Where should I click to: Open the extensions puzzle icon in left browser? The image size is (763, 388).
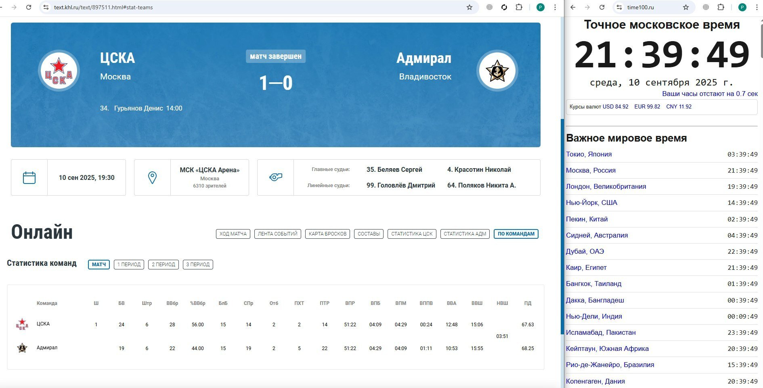point(519,7)
